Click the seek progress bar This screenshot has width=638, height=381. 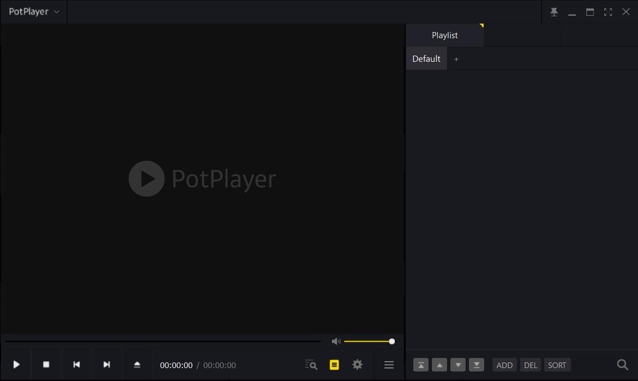pos(163,341)
